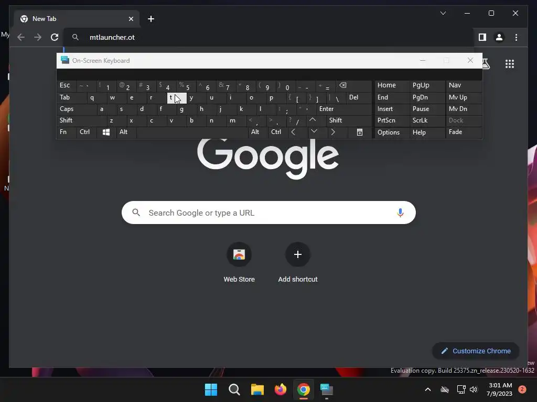Screen dimensions: 537x402
Task: Open Chrome three-dot menu
Action: 516,37
